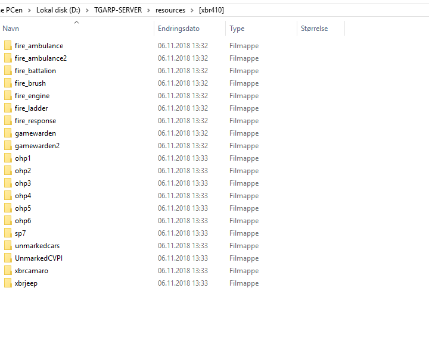Click the sp7 folder icon
The image size is (429, 344).
coord(8,233)
